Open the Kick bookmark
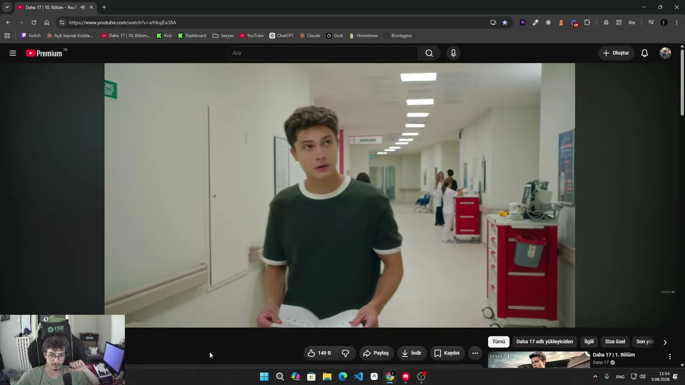Screen dimensions: 685x385 click(x=164, y=36)
